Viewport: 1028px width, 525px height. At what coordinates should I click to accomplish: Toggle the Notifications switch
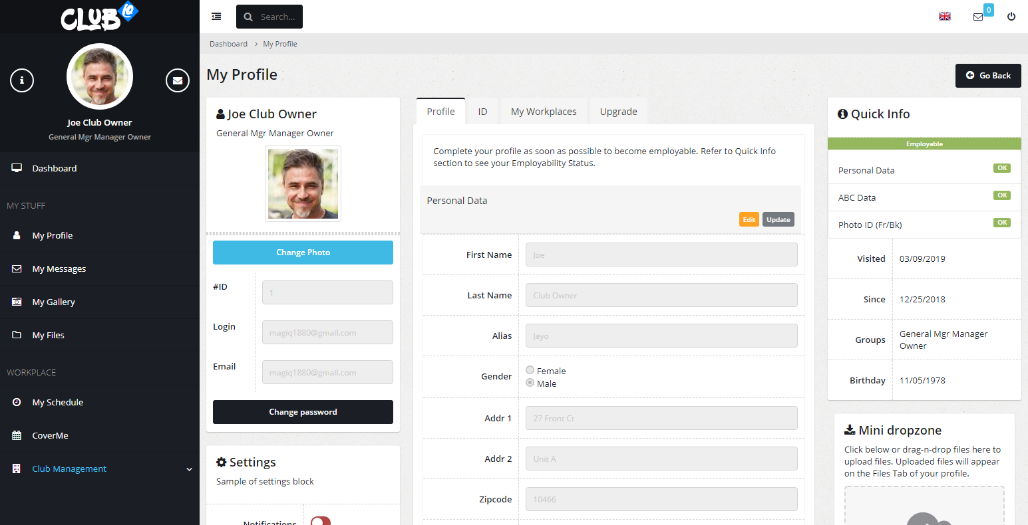pos(321,521)
